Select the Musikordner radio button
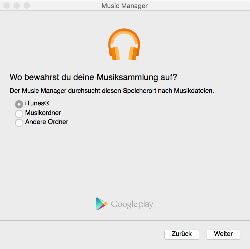 19,114
